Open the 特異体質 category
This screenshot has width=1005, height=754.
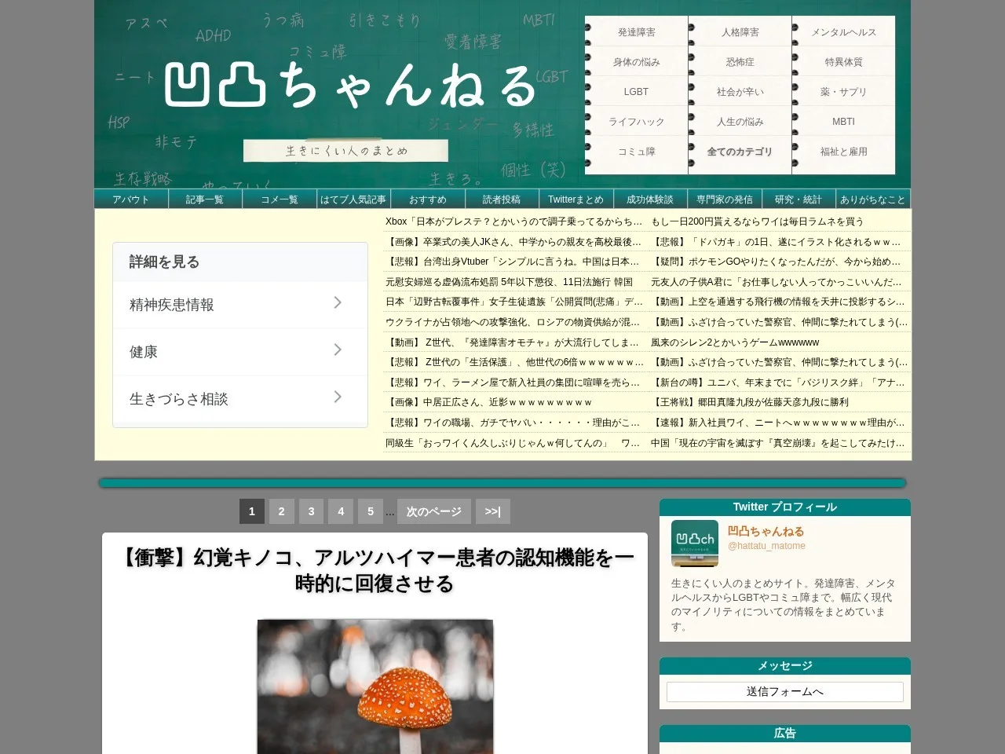point(844,62)
